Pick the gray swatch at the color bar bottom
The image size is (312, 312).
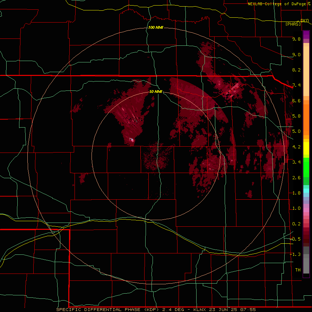click(x=306, y=266)
